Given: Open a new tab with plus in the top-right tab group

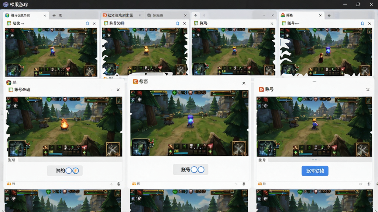Looking at the screenshot, I should point(329,15).
